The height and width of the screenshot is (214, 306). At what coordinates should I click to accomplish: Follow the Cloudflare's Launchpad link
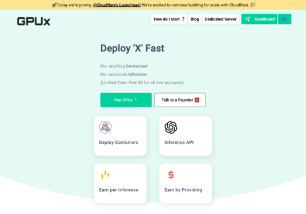coord(116,5)
